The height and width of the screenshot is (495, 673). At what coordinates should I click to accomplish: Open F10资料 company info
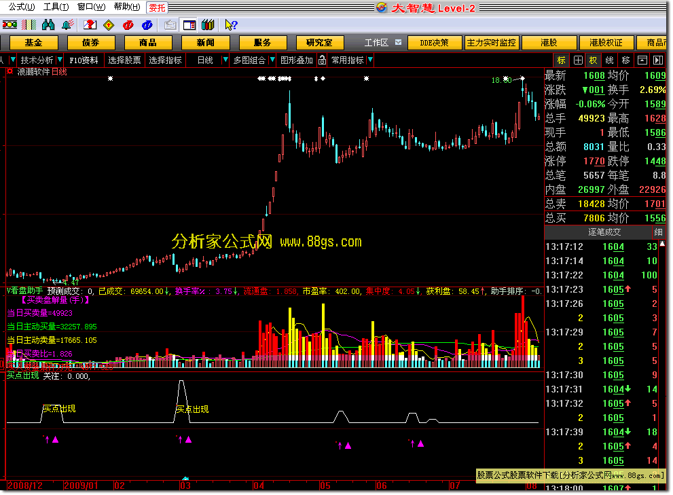[x=84, y=60]
